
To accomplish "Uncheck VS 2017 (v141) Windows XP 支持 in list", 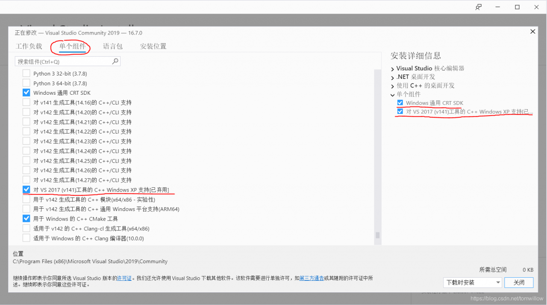I will pyautogui.click(x=26, y=189).
